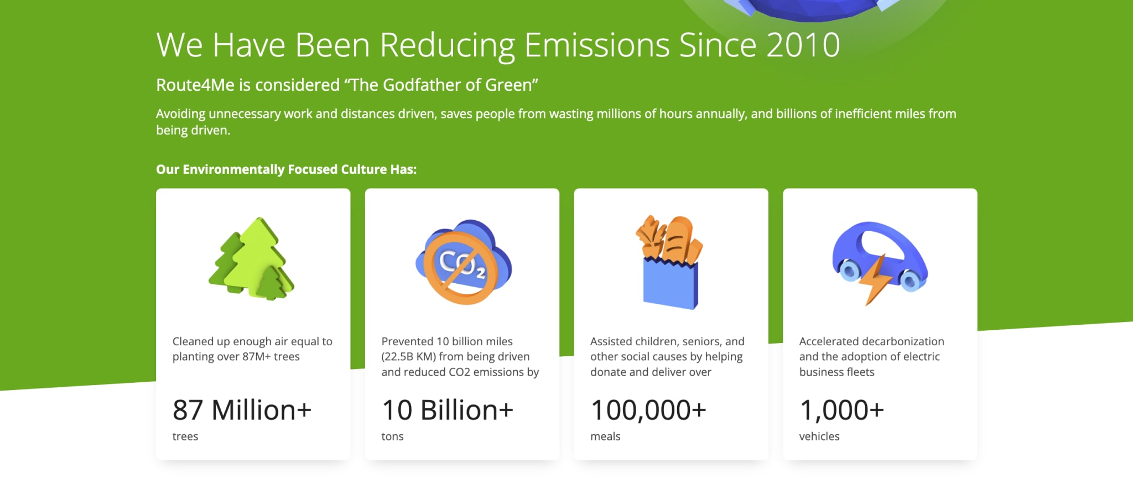Click the '10 Billion+' figure

coord(448,410)
